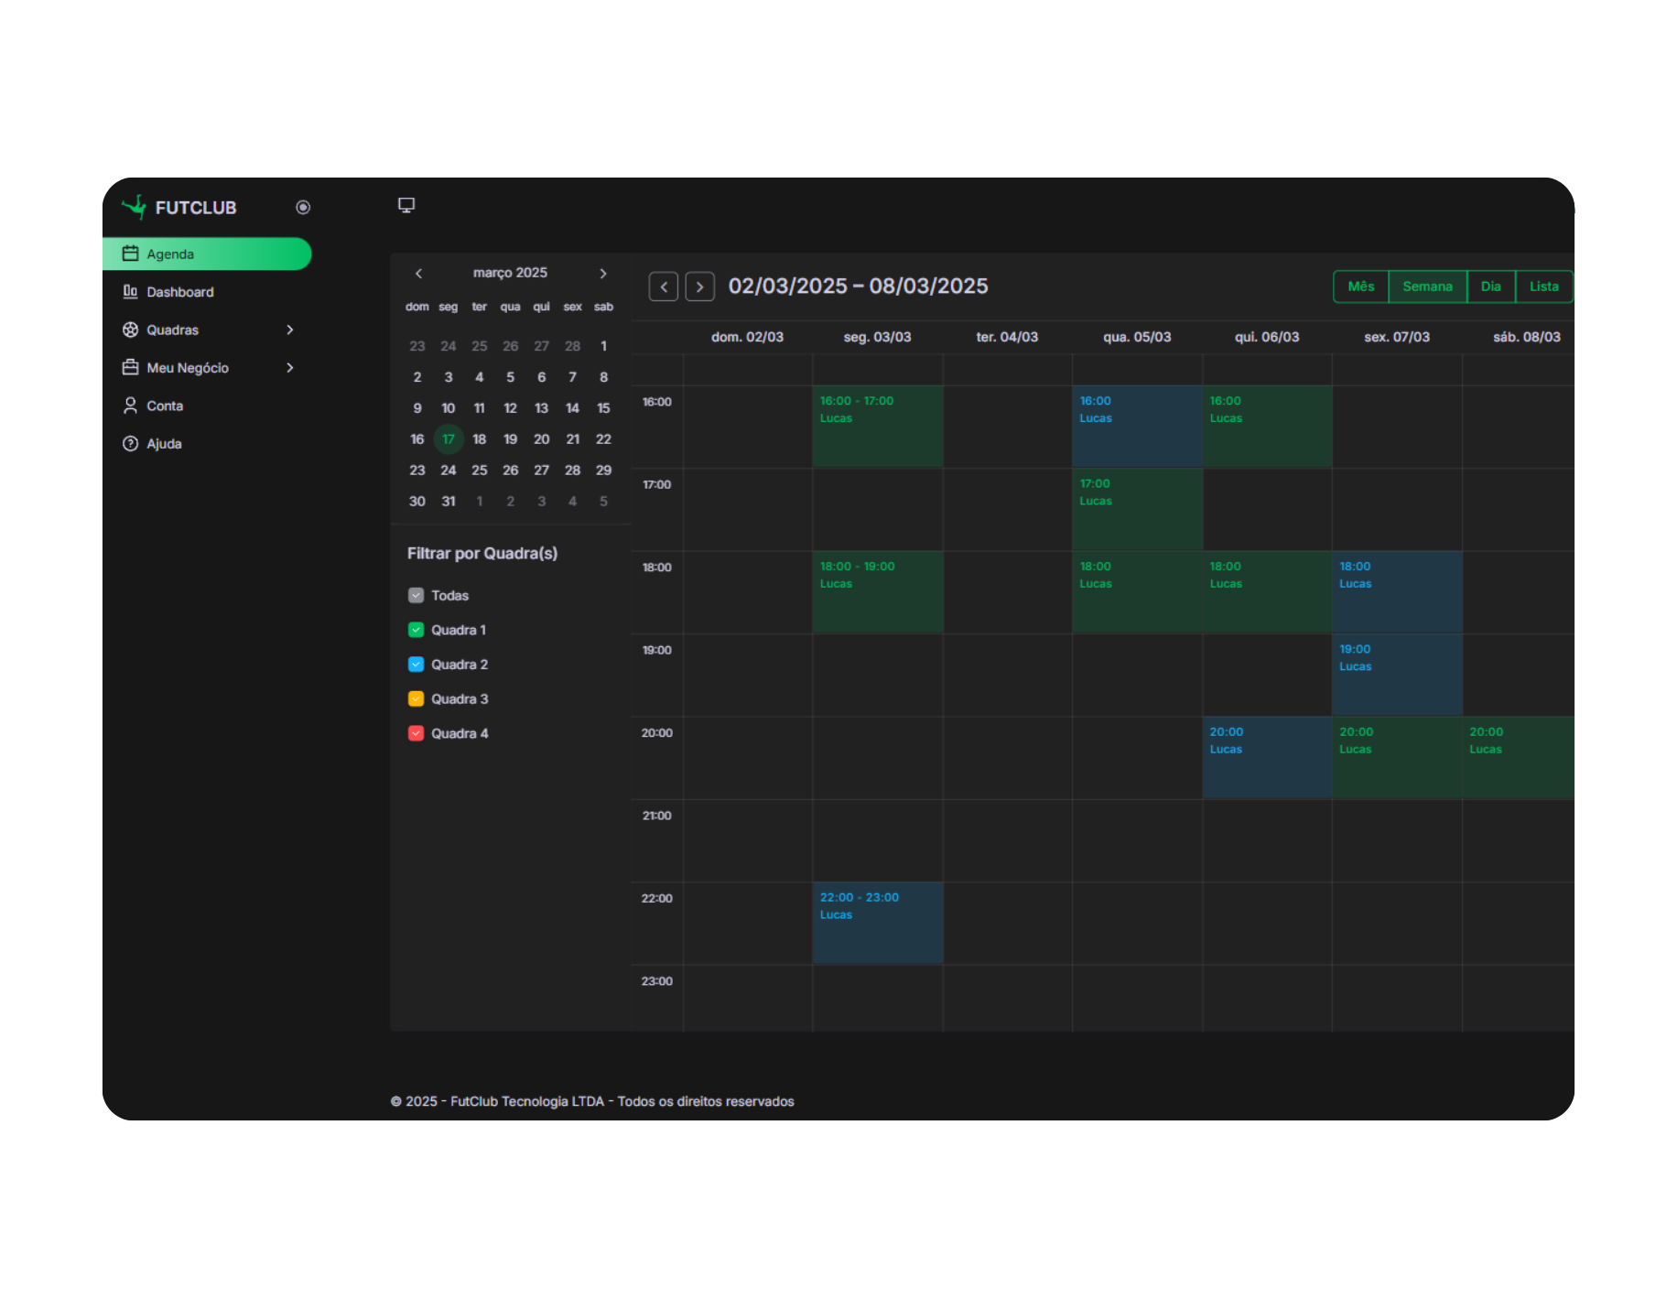Toggle the Todas checkbox
This screenshot has width=1677, height=1298.
[x=416, y=596]
